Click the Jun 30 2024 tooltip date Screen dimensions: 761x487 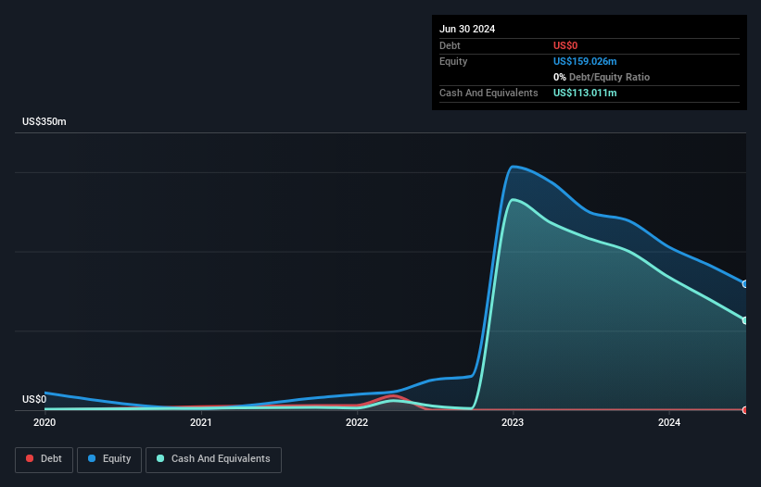(467, 29)
